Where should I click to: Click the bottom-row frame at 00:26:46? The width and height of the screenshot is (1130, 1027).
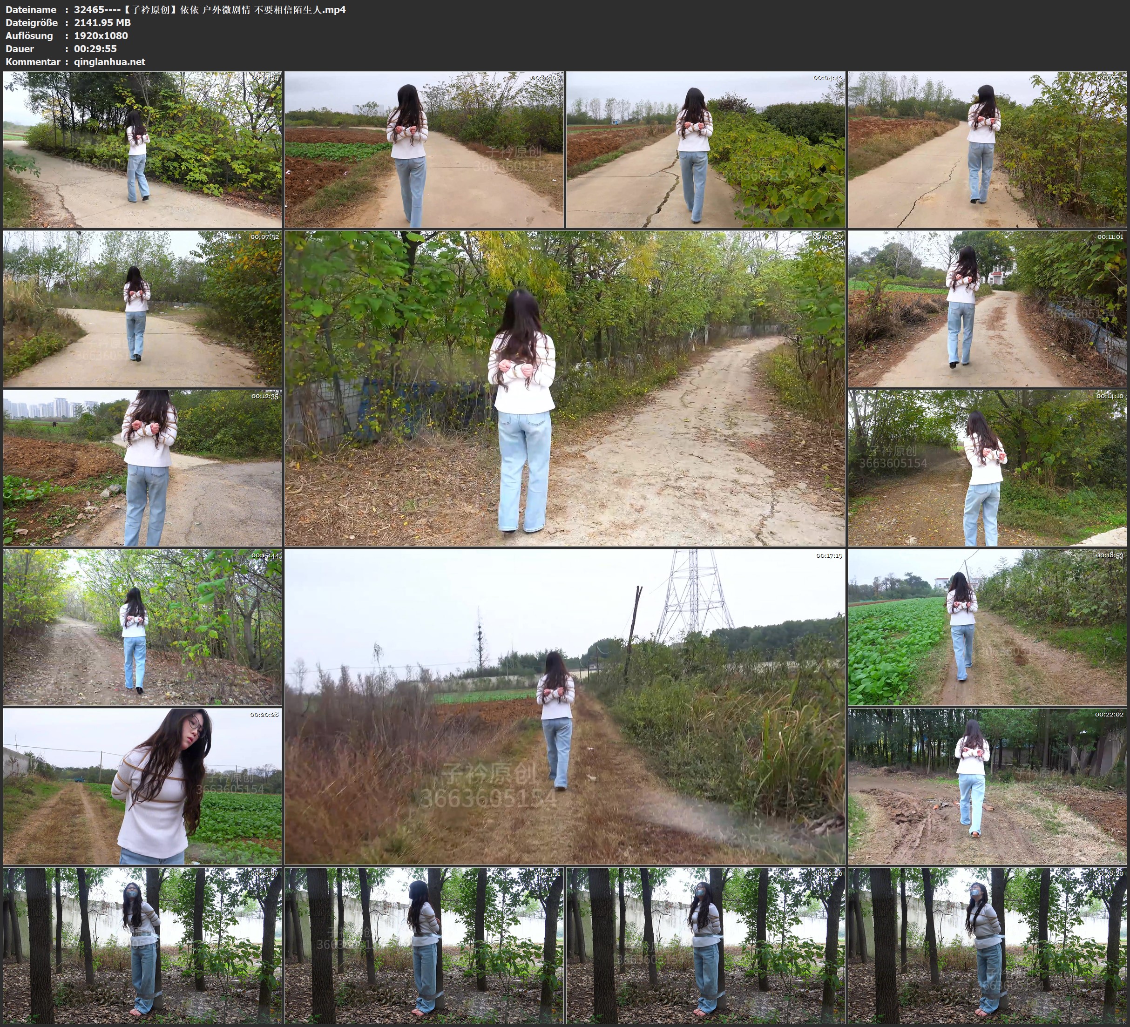pos(706,945)
